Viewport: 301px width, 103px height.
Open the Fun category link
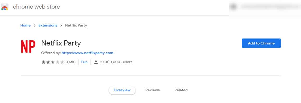pos(84,62)
